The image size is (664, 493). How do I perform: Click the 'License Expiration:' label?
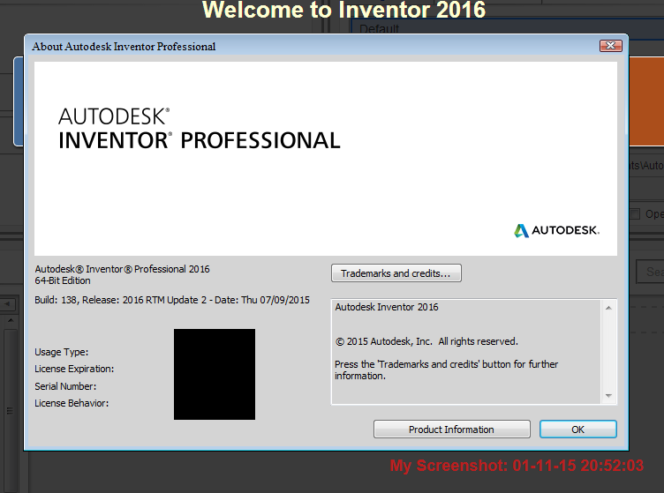coord(74,369)
